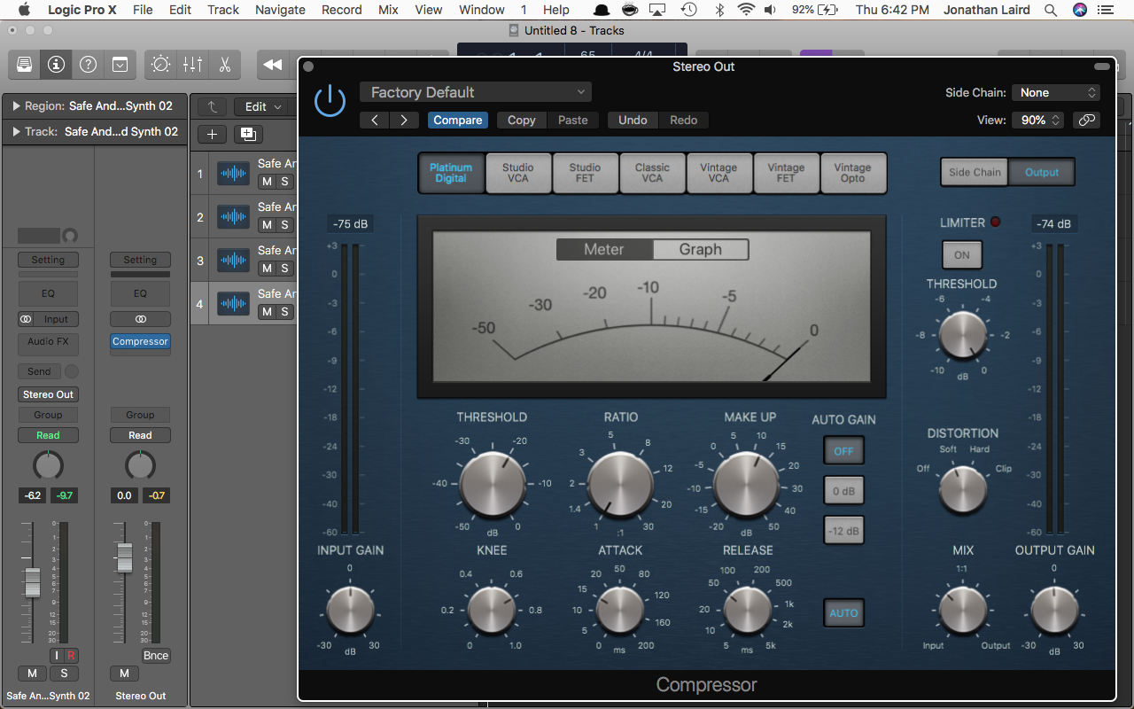1134x709 pixels.
Task: Open the Editors scissors icon
Action: [x=224, y=65]
